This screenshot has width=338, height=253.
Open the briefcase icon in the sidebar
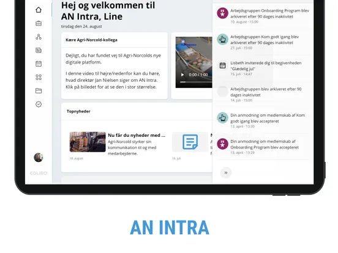tap(39, 23)
